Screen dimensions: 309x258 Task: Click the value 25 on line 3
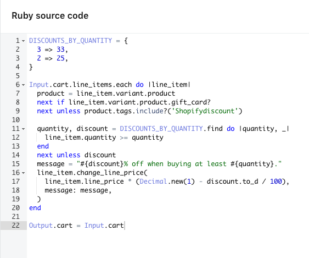pos(61,58)
